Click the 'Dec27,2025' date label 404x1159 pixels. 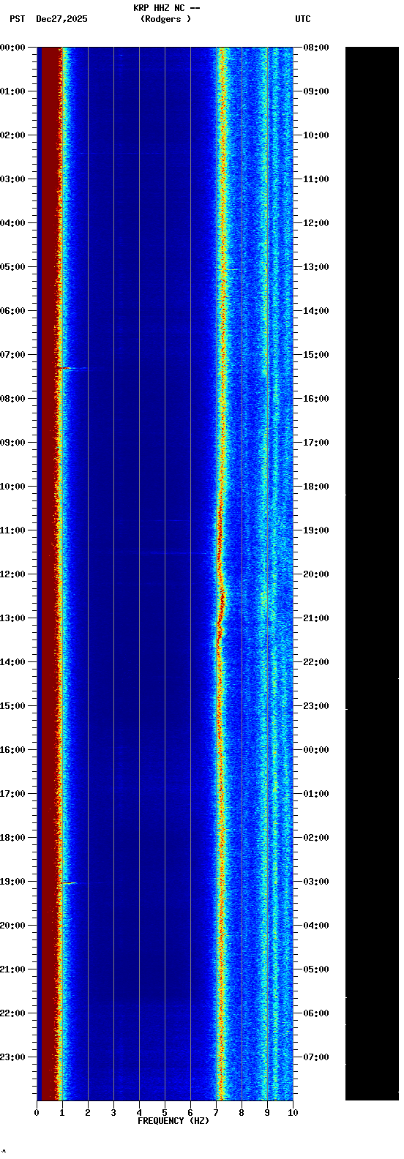[61, 19]
